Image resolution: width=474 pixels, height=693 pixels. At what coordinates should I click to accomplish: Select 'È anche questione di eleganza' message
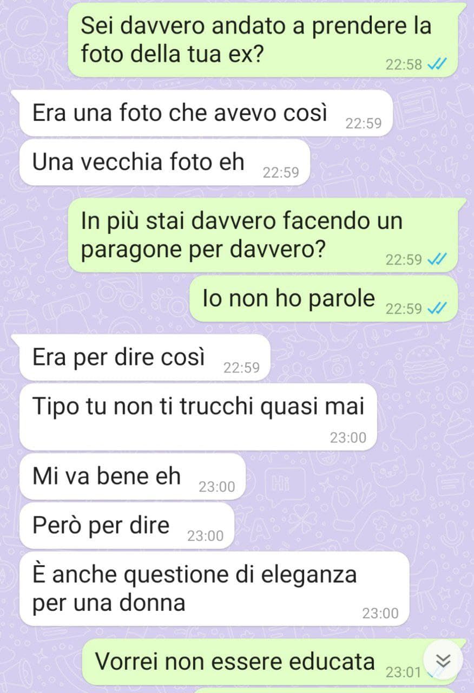pyautogui.click(x=214, y=589)
